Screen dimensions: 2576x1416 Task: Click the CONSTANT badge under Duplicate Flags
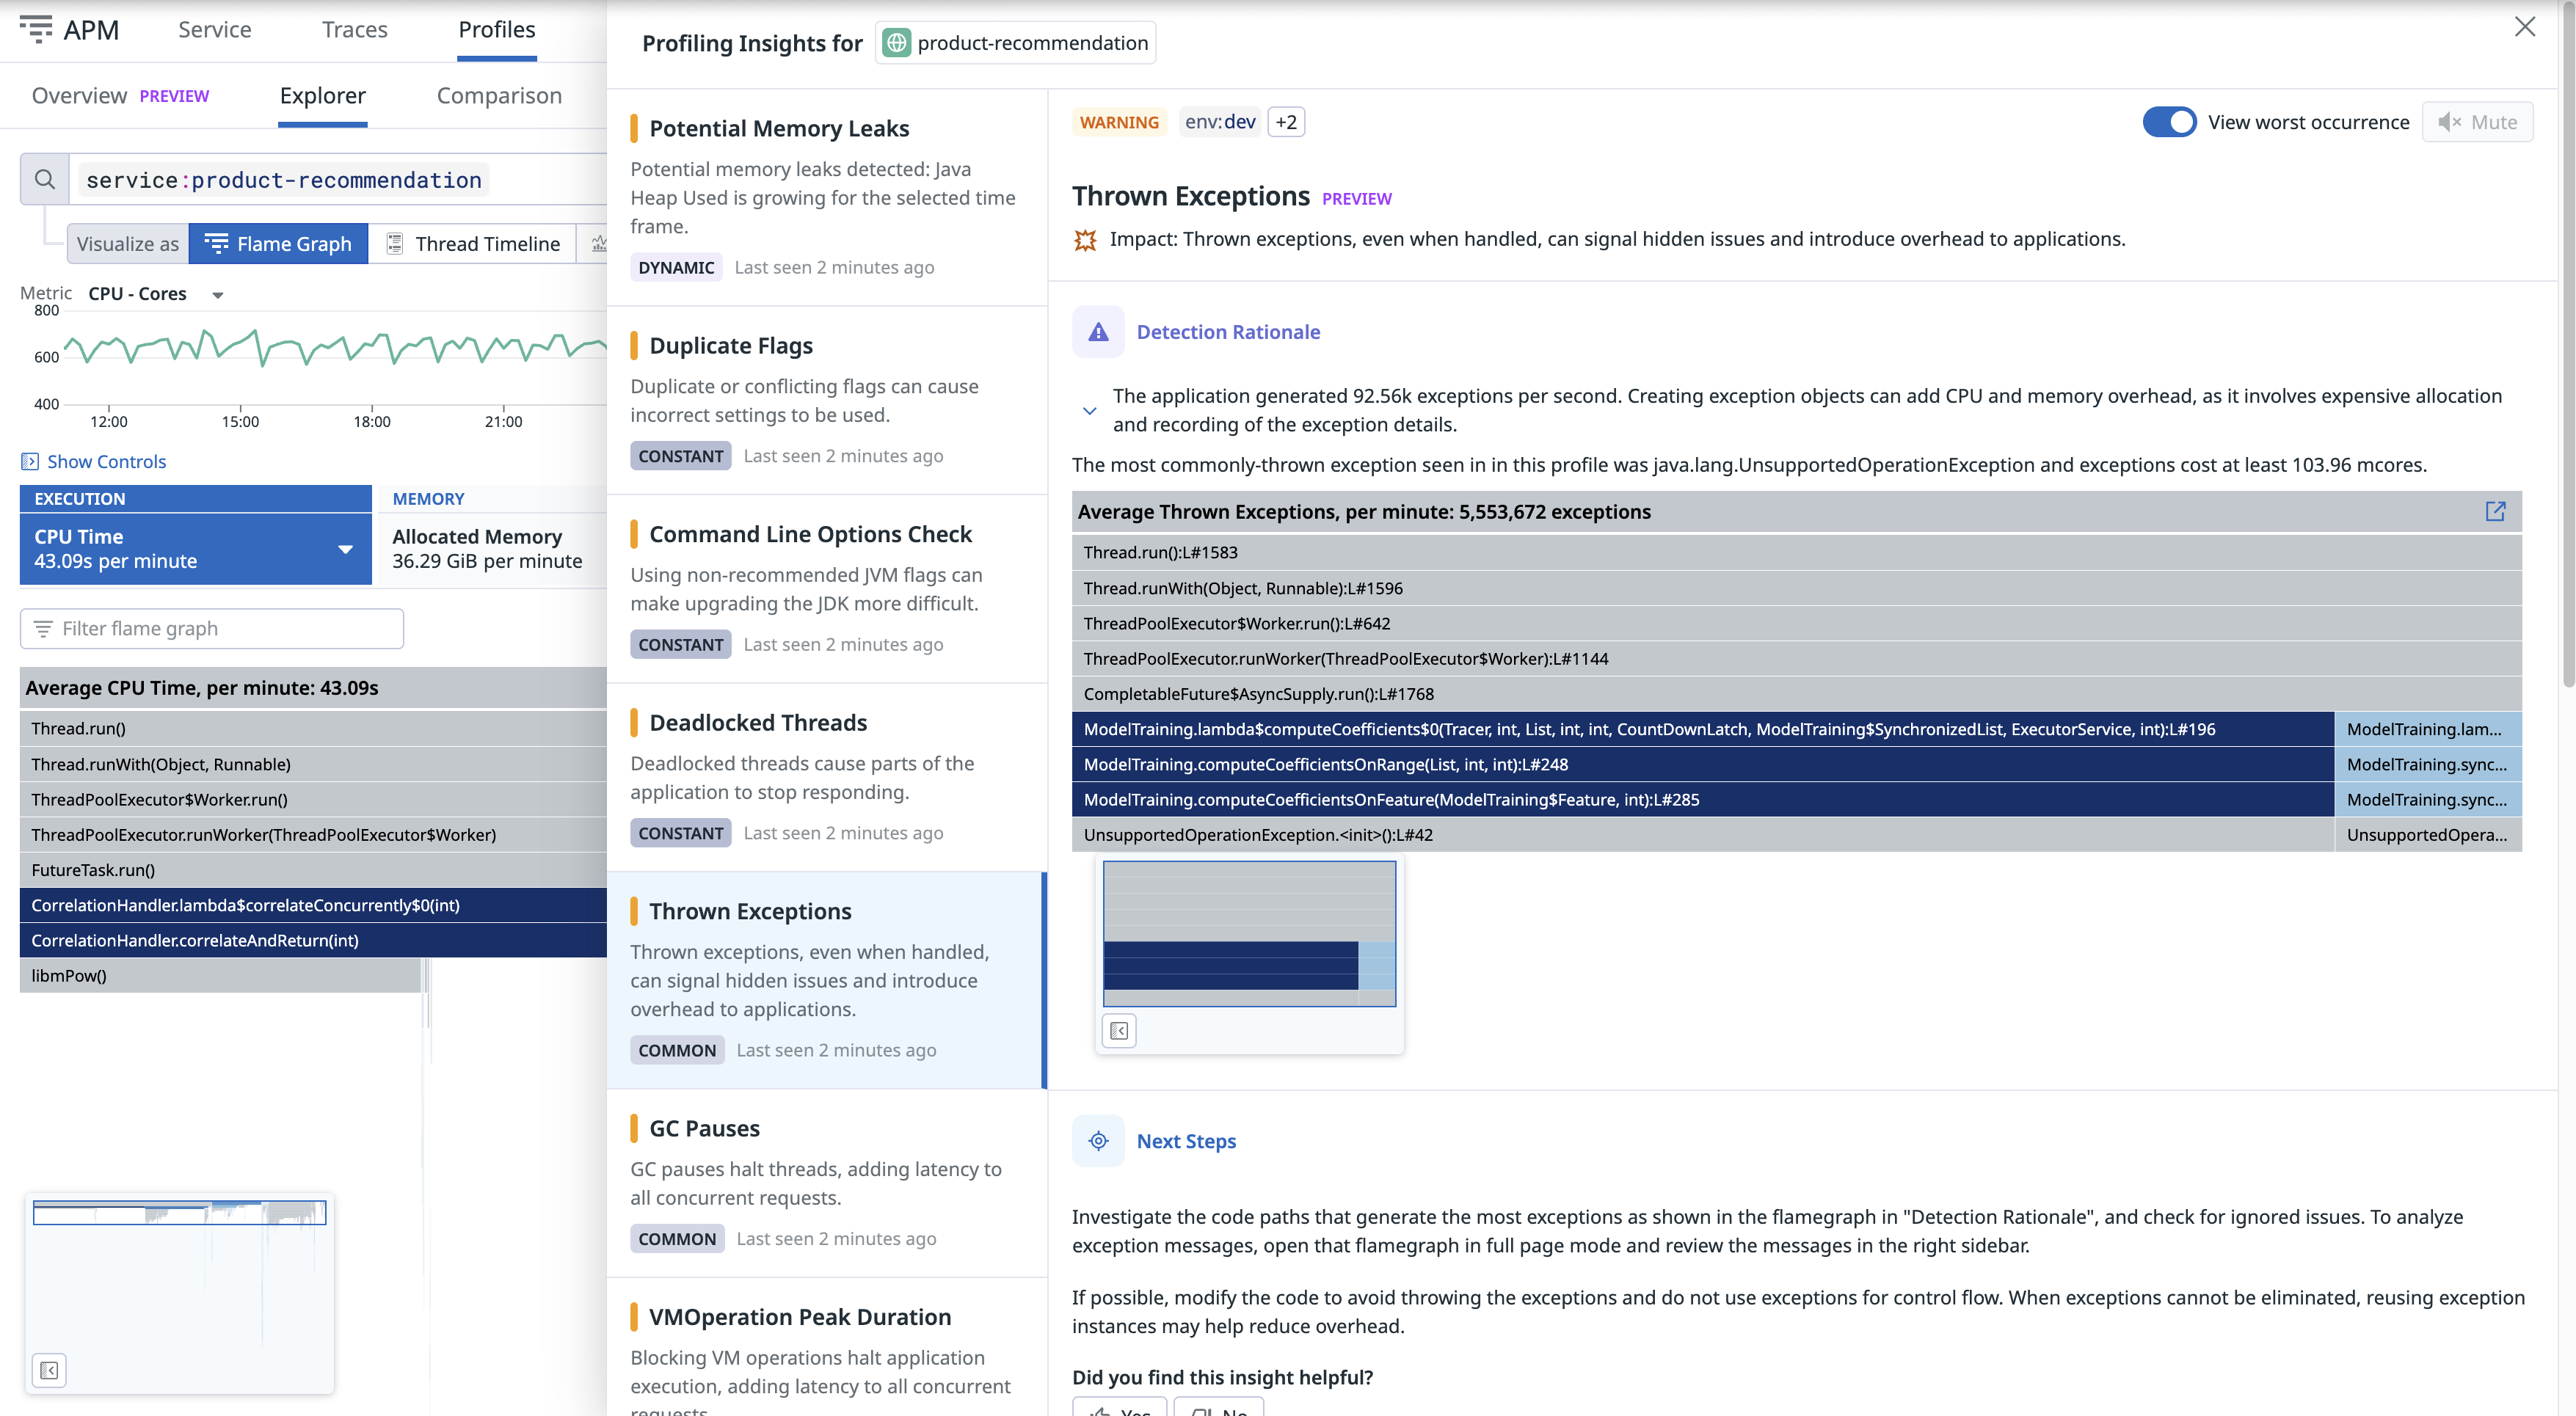pyautogui.click(x=681, y=456)
